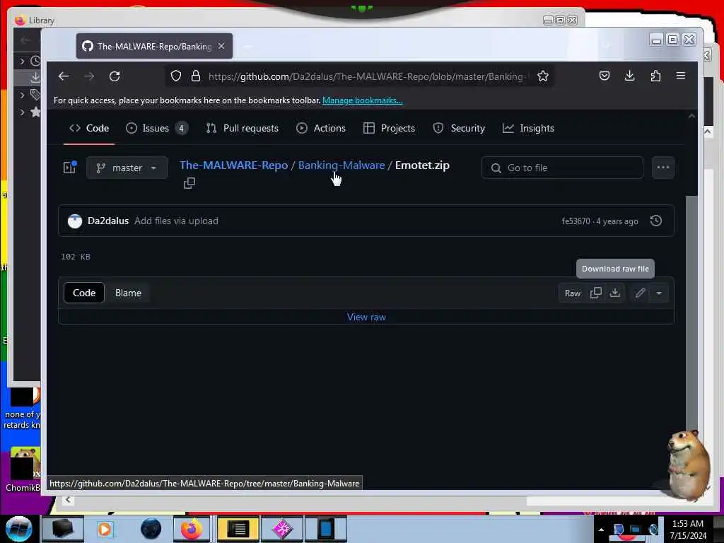
Task: Open the Firefox hamburger menu
Action: pyautogui.click(x=681, y=76)
